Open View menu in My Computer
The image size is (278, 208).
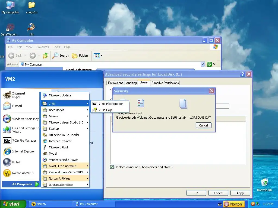point(29,47)
